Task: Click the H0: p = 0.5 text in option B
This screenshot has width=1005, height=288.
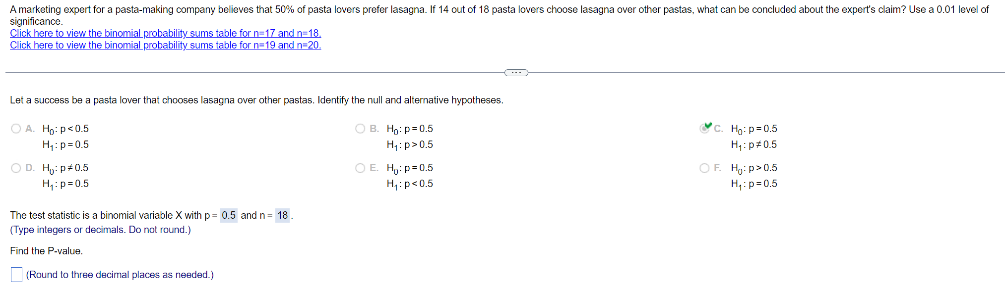Action: click(409, 129)
